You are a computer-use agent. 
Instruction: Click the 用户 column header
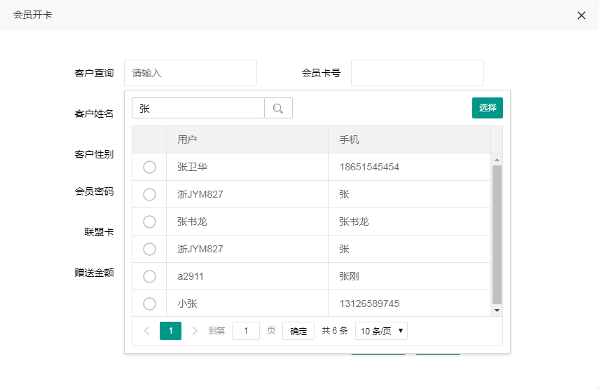coord(187,139)
